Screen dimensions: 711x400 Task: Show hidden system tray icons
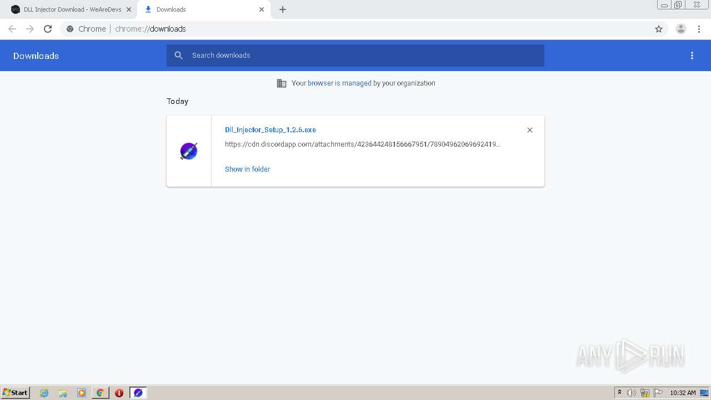click(619, 393)
